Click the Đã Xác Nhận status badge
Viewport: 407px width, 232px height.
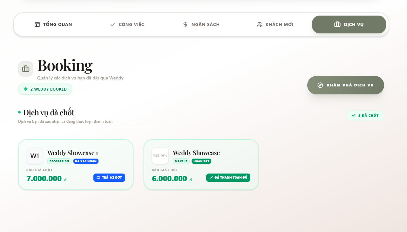pos(86,161)
